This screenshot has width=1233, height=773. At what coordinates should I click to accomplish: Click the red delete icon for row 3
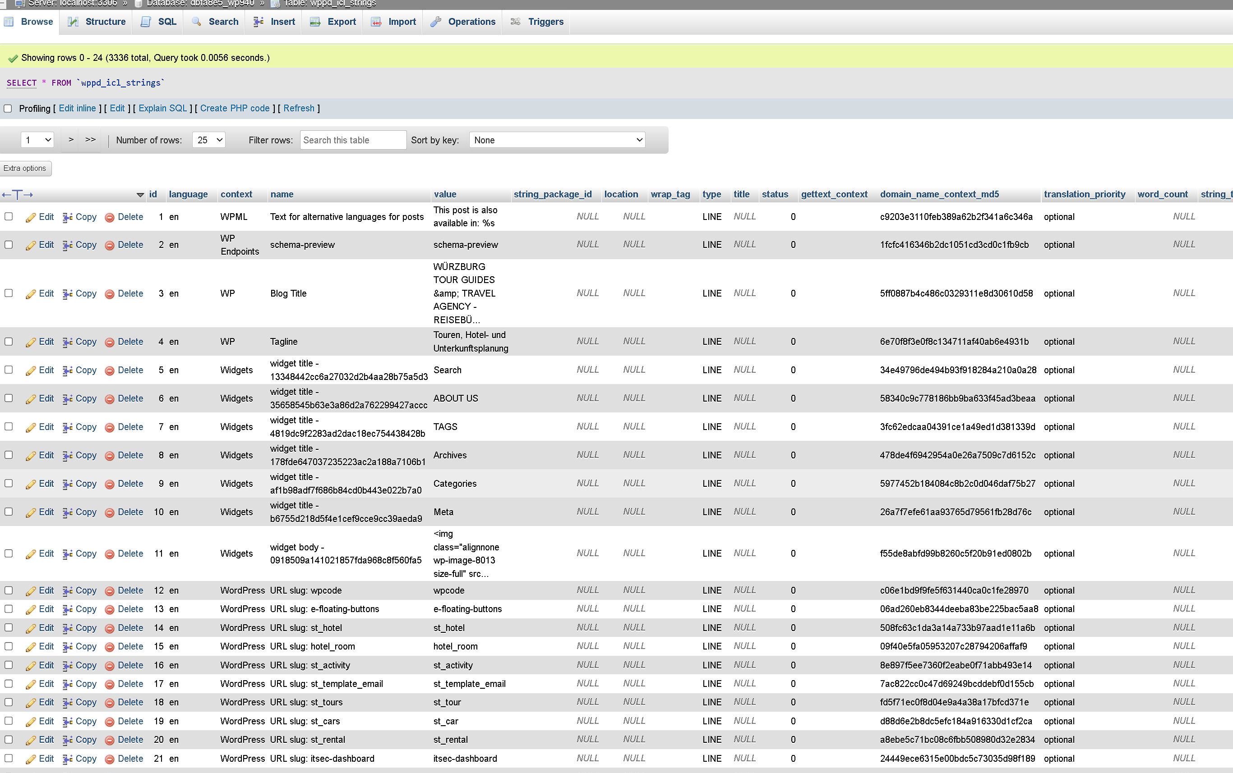110,294
